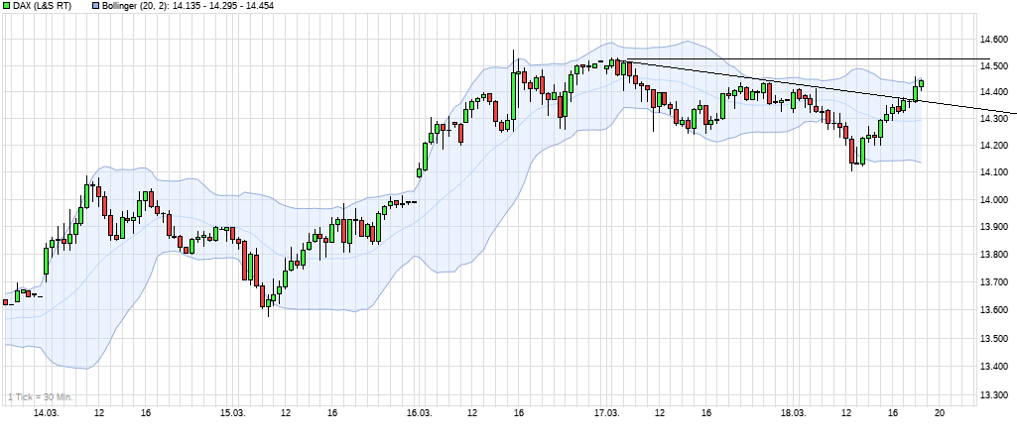Click the 17.03. date axis label

coord(607,412)
